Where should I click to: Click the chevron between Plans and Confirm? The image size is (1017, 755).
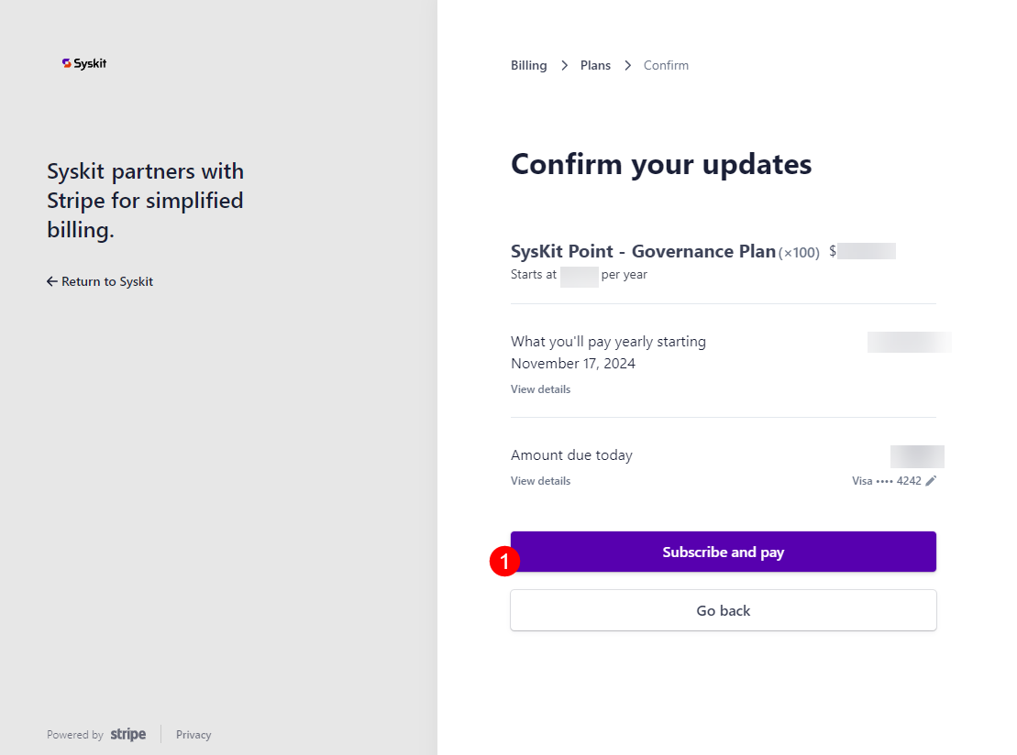pos(627,65)
